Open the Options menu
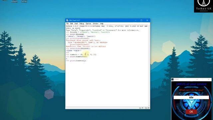The width and height of the screenshot is (213, 120). (88, 24)
